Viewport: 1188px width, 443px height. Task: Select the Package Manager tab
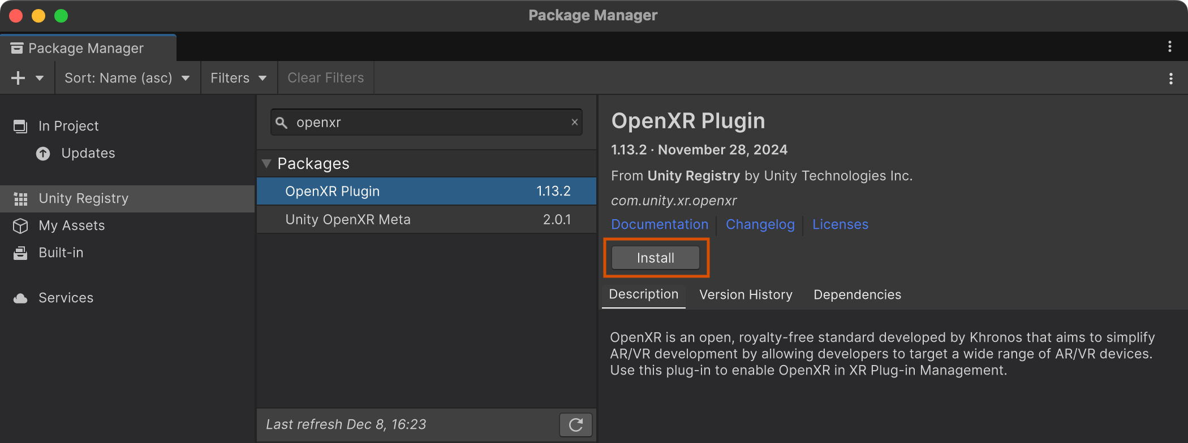coord(88,48)
